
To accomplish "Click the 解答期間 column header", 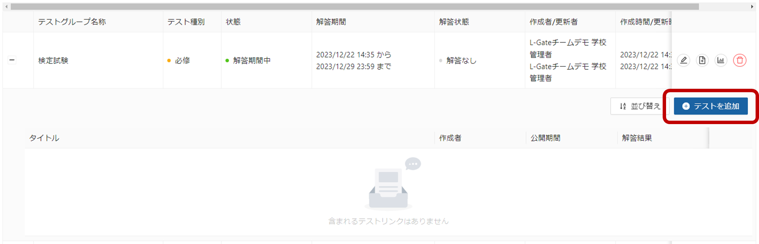I will coord(331,22).
